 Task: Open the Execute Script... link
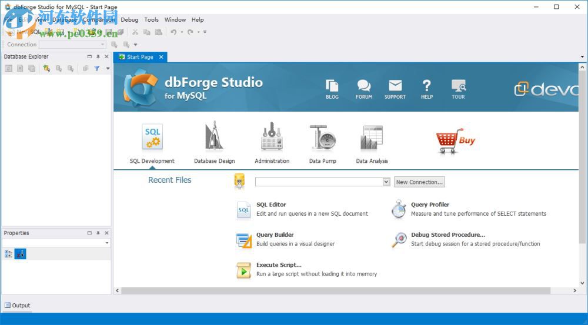coord(279,264)
